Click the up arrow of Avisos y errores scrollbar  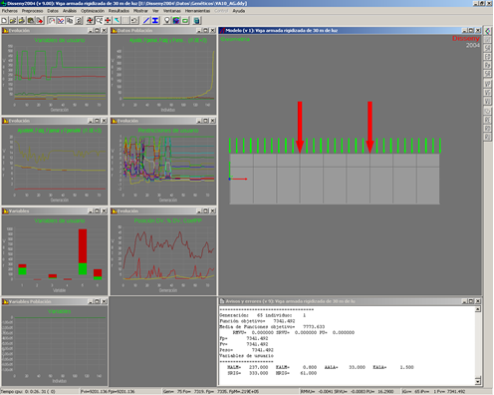pyautogui.click(x=478, y=309)
